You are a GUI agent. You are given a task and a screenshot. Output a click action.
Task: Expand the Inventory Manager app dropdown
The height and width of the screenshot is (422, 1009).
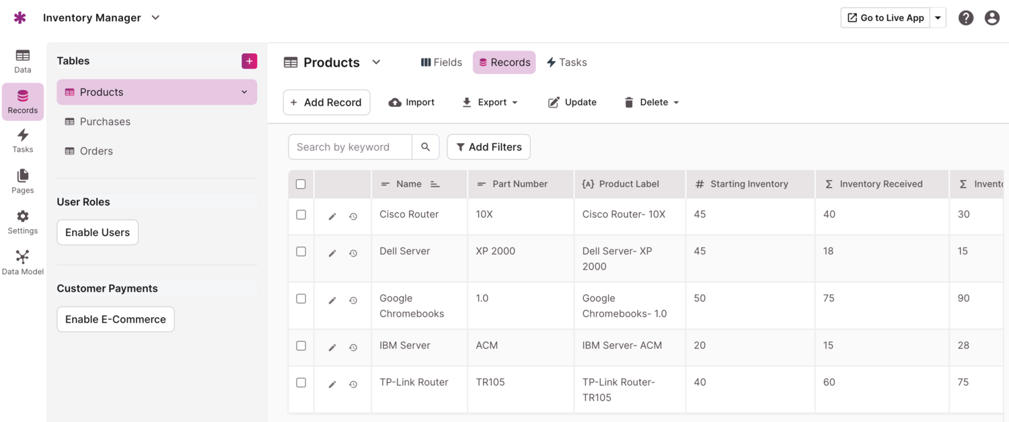coord(155,18)
